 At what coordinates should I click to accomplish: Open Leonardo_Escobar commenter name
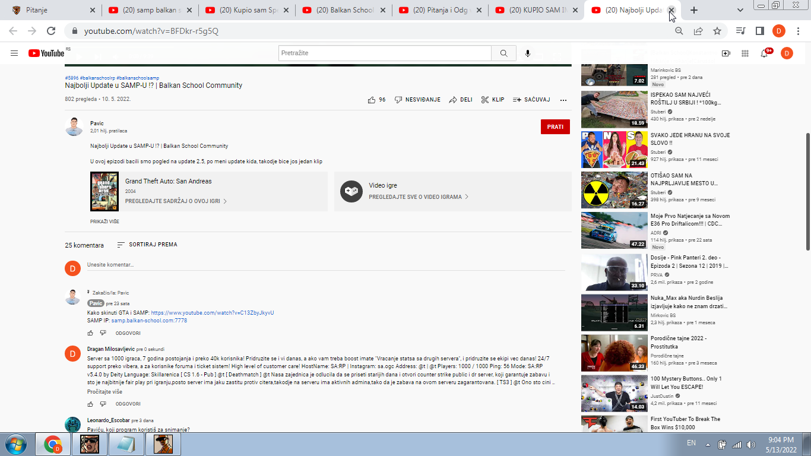(109, 420)
